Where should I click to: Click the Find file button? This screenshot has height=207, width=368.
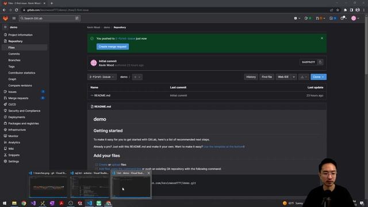[x=267, y=77]
